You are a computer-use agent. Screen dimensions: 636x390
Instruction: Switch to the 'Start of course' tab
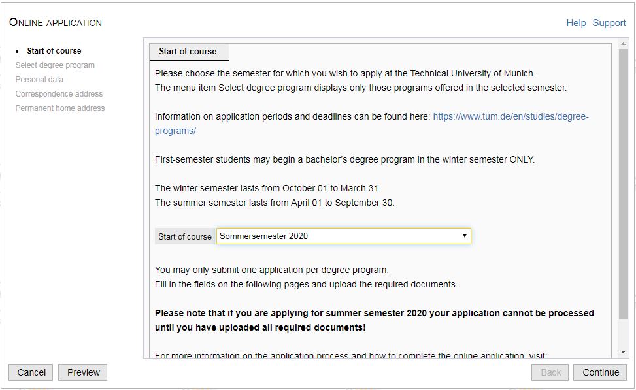[188, 52]
